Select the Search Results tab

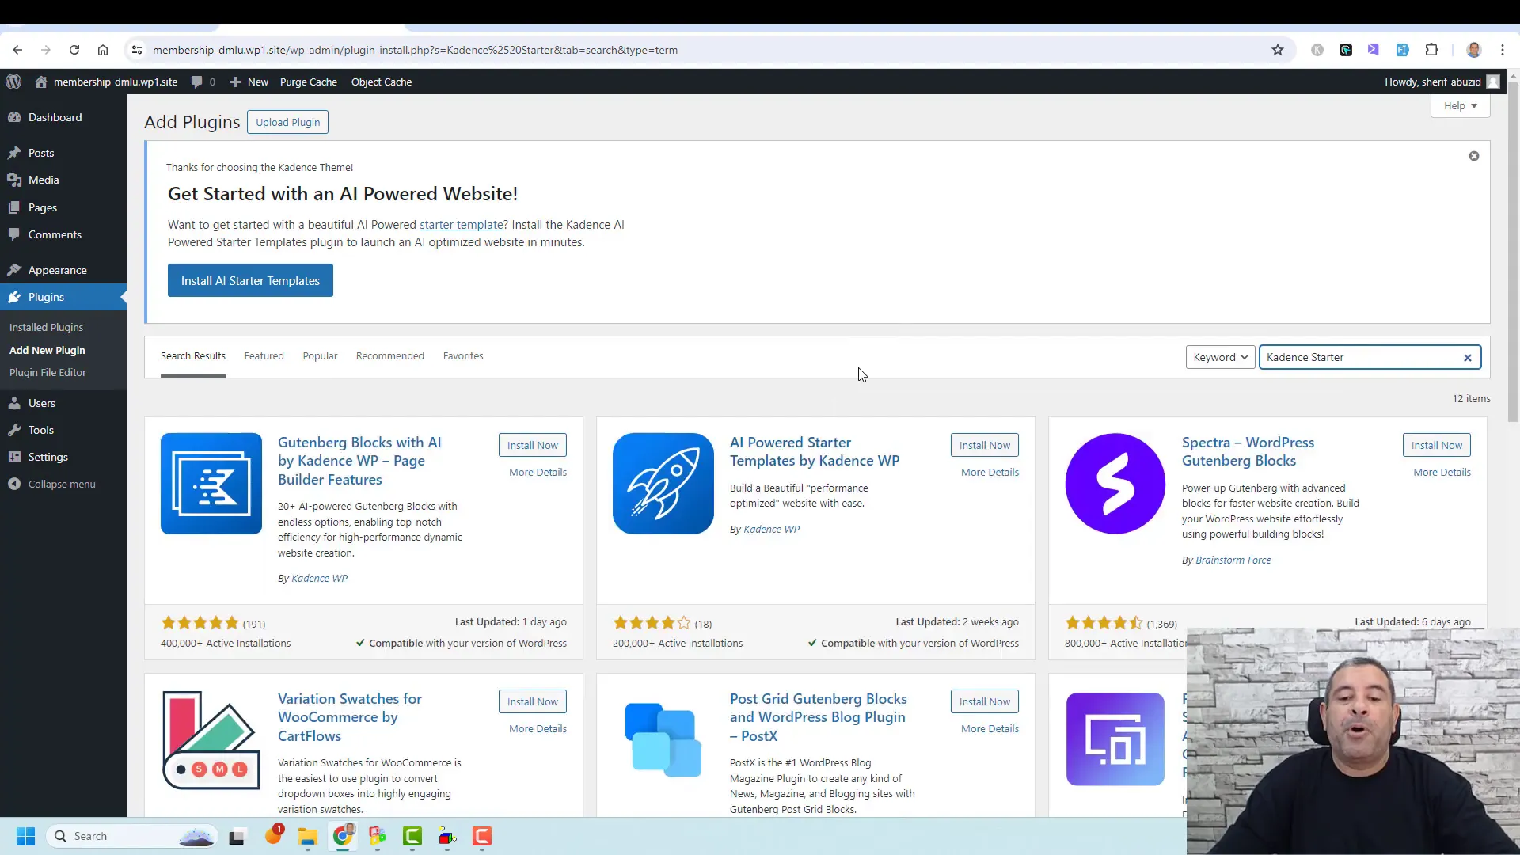pyautogui.click(x=193, y=356)
